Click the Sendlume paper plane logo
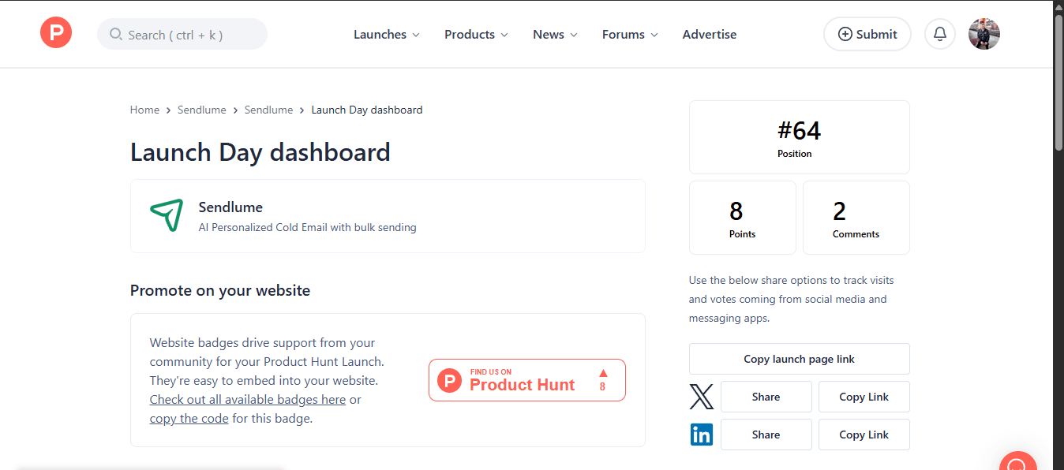 (167, 215)
